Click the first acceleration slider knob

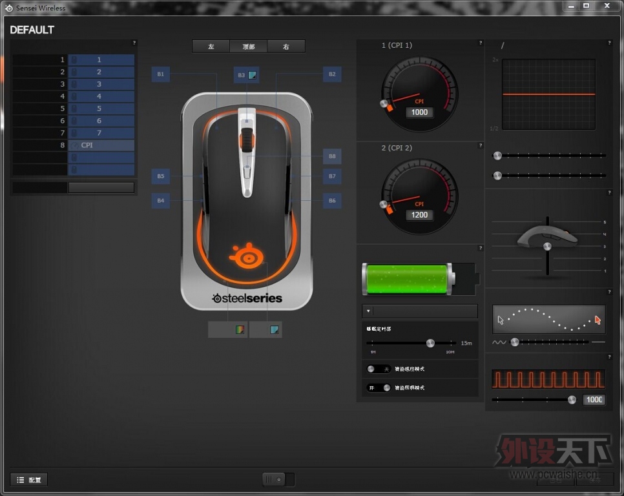pyautogui.click(x=497, y=156)
